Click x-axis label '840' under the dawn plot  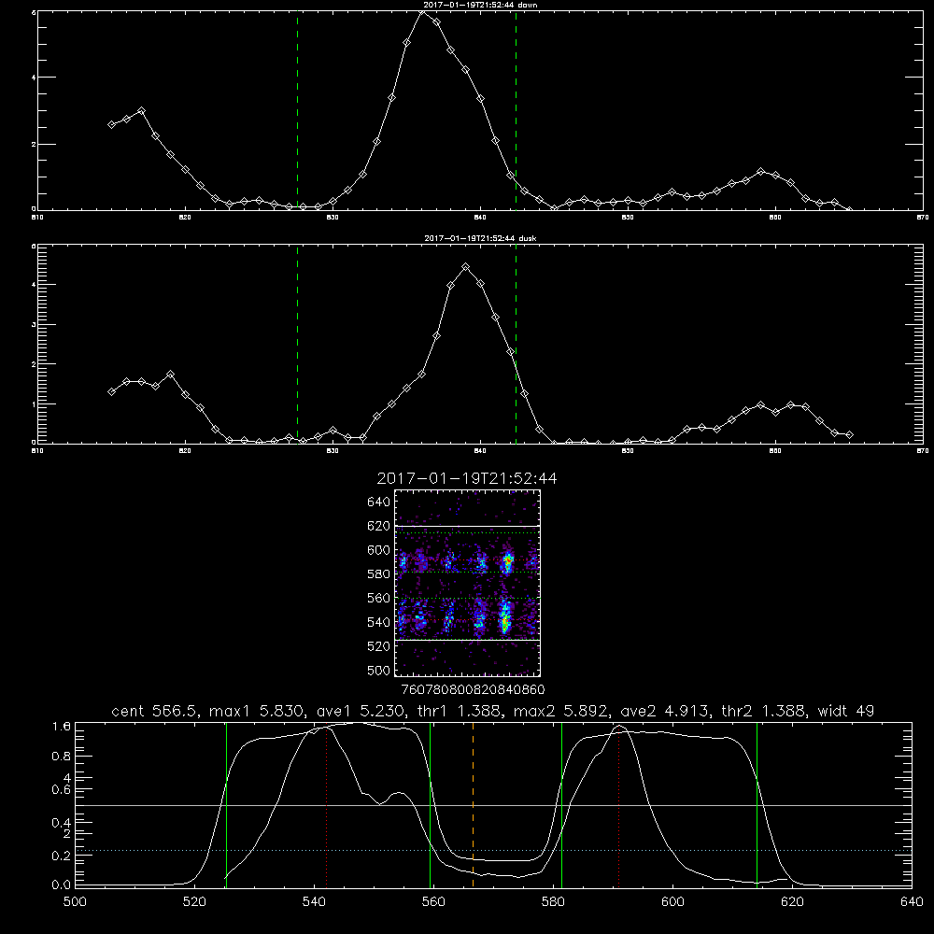(480, 218)
